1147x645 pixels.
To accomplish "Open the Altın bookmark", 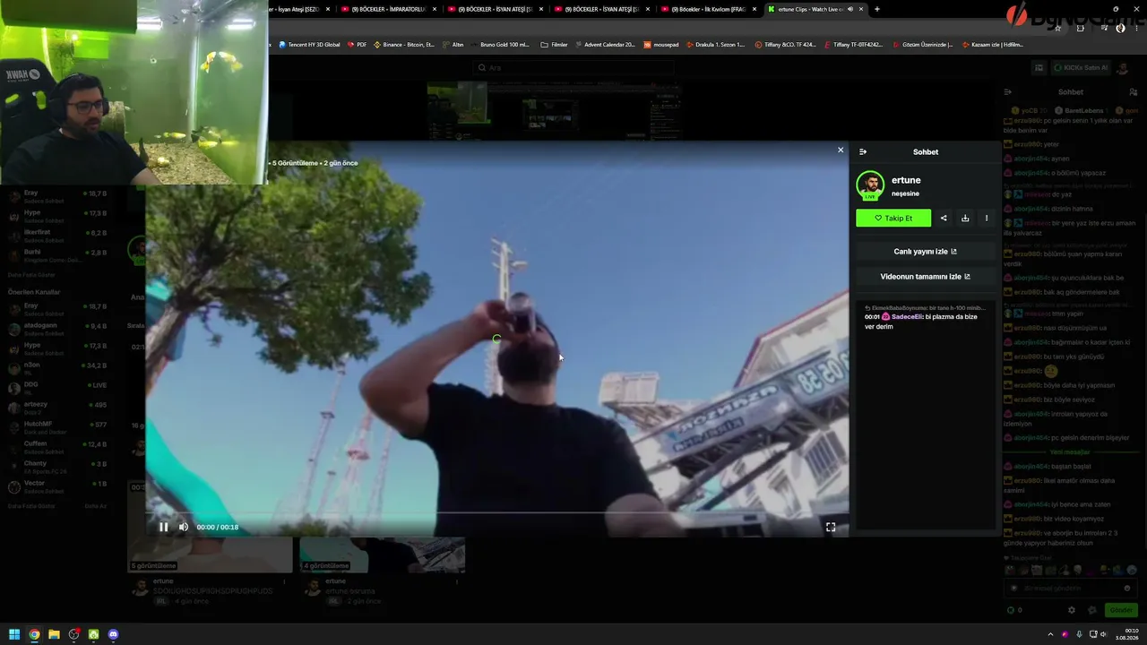I will tap(453, 44).
